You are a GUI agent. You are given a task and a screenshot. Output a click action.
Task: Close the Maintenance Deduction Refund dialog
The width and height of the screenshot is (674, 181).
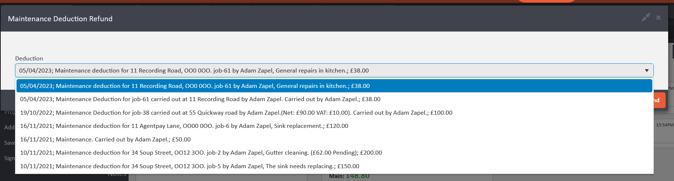click(658, 18)
